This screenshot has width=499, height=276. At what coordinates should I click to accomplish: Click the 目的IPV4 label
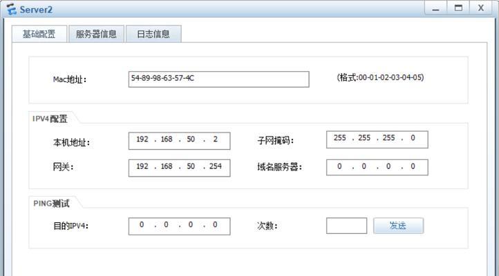pos(70,226)
